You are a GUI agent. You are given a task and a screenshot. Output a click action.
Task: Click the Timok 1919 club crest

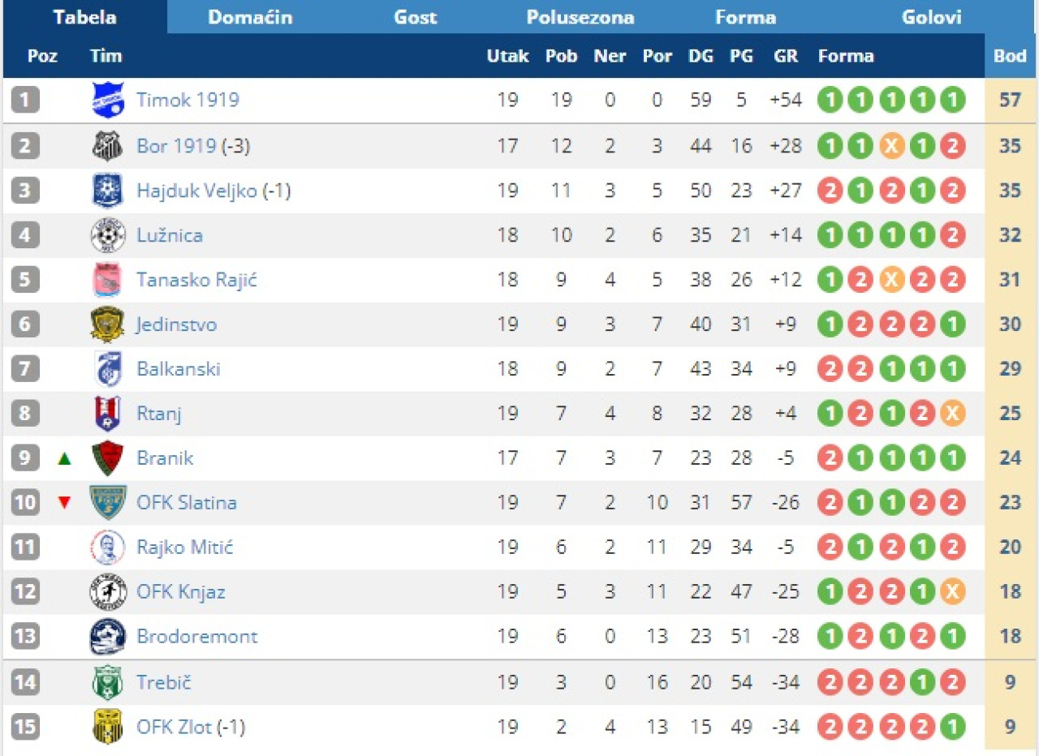107,101
